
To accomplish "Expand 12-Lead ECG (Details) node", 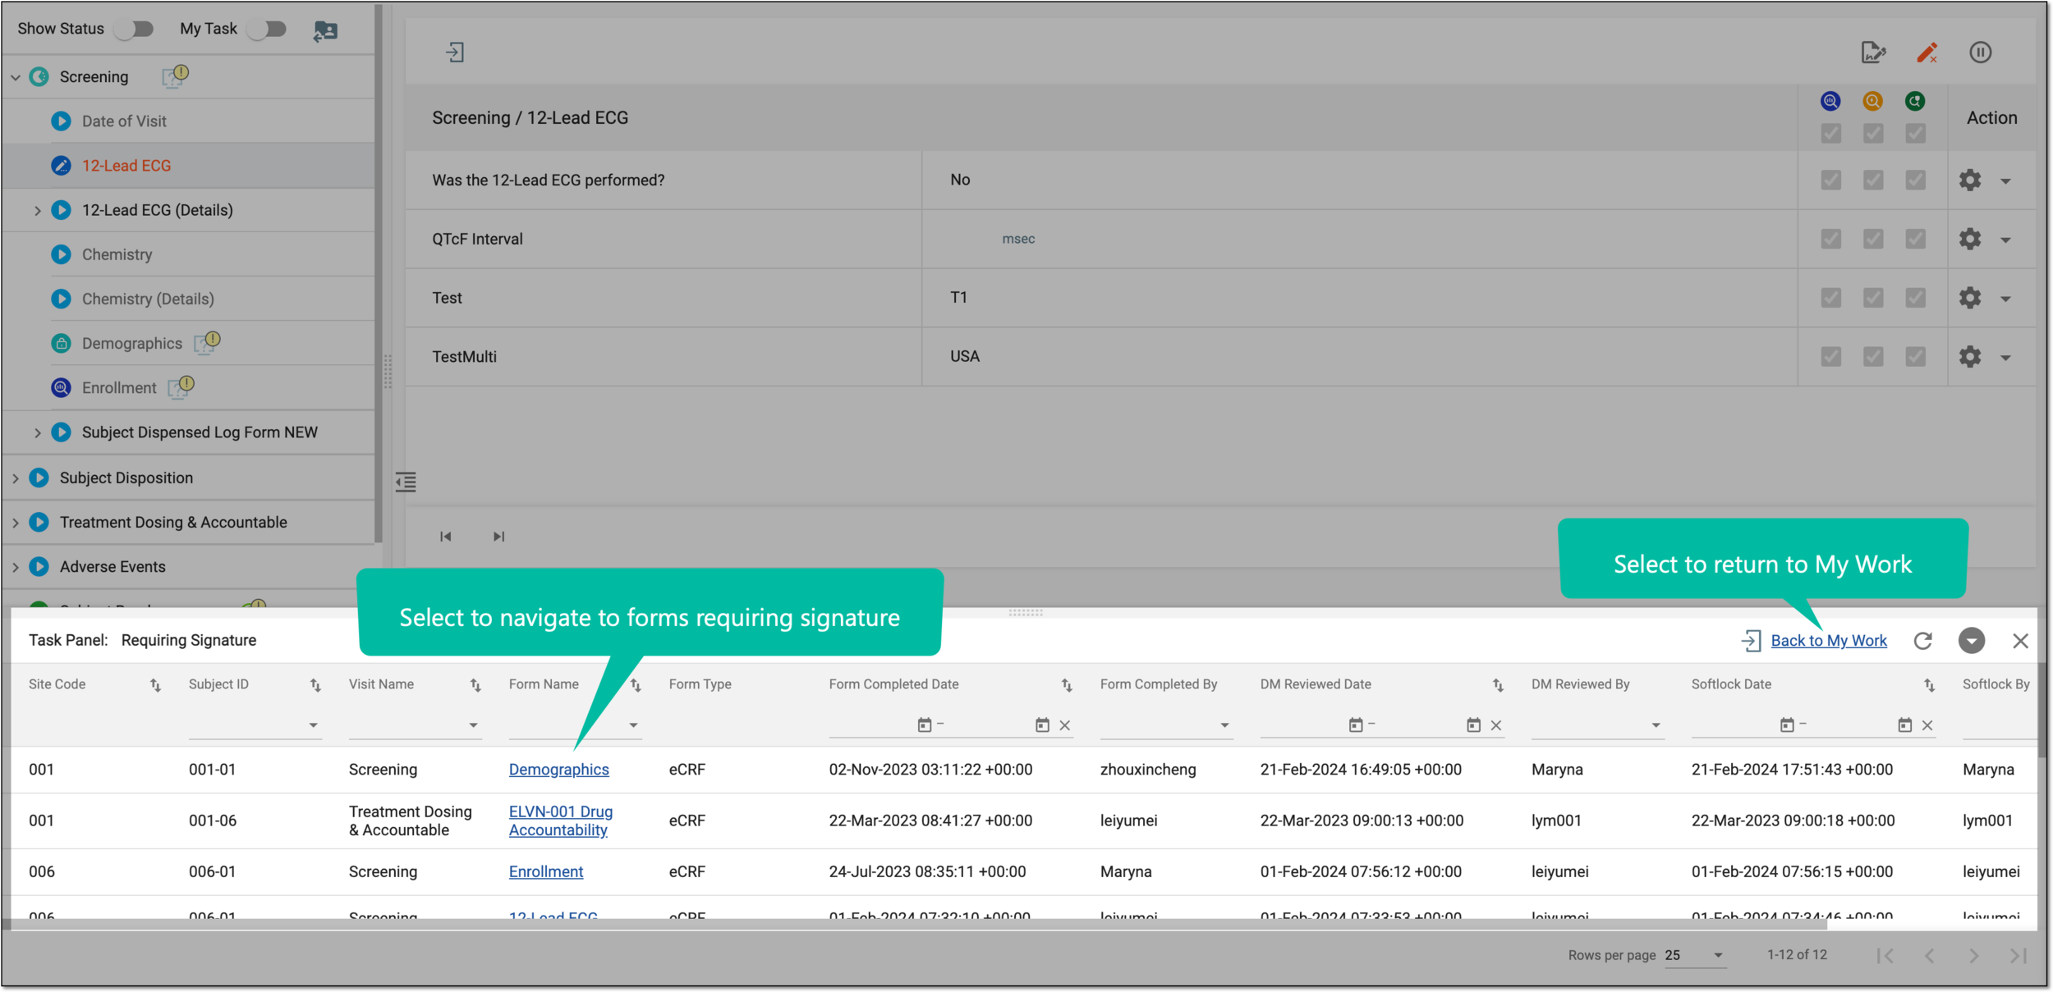I will (x=37, y=211).
